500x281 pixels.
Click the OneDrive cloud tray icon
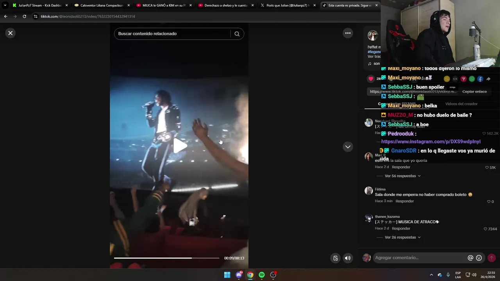pyautogui.click(x=439, y=275)
